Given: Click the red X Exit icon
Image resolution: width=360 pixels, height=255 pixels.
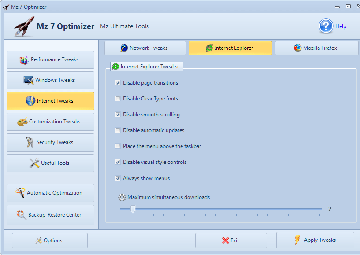Looking at the screenshot, I should 226,240.
